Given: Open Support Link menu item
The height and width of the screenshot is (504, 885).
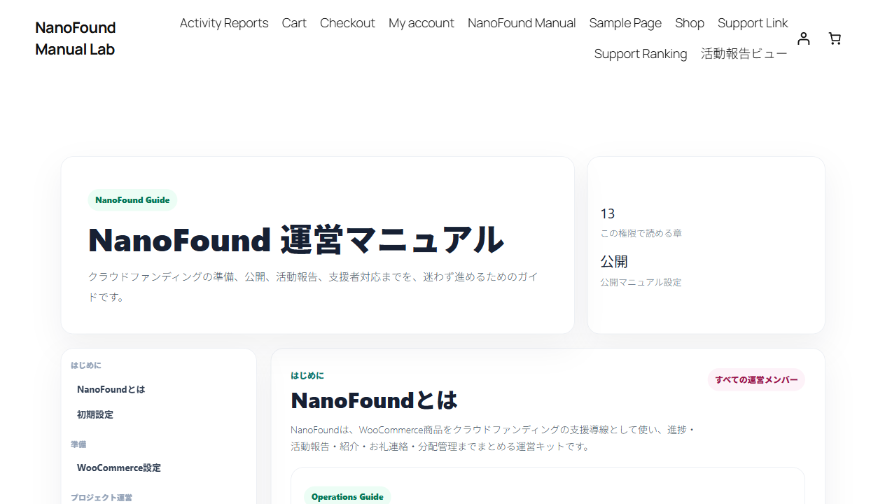Looking at the screenshot, I should pos(753,23).
